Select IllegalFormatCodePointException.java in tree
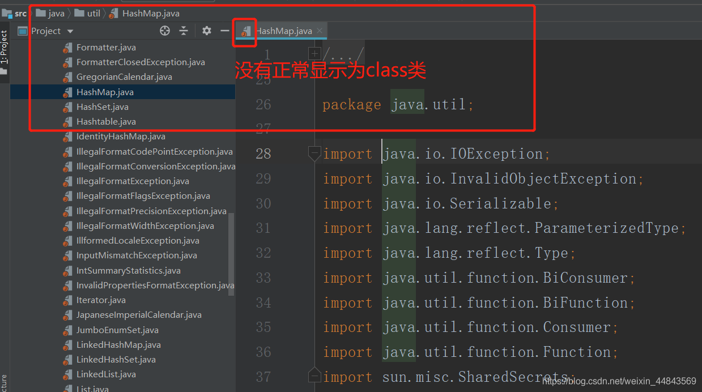702x392 pixels. click(x=154, y=152)
